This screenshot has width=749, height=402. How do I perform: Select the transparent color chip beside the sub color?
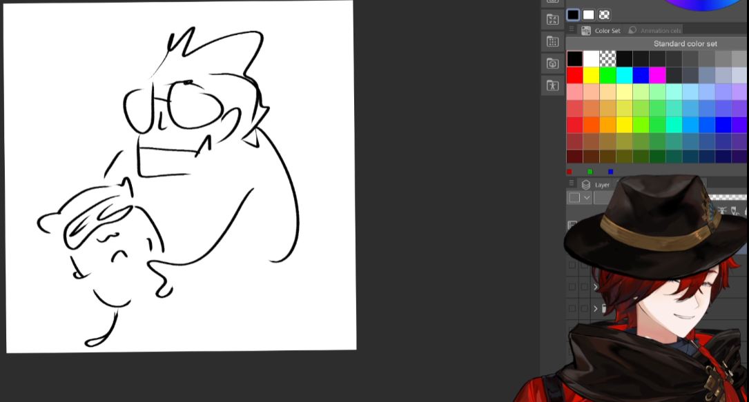pos(604,14)
